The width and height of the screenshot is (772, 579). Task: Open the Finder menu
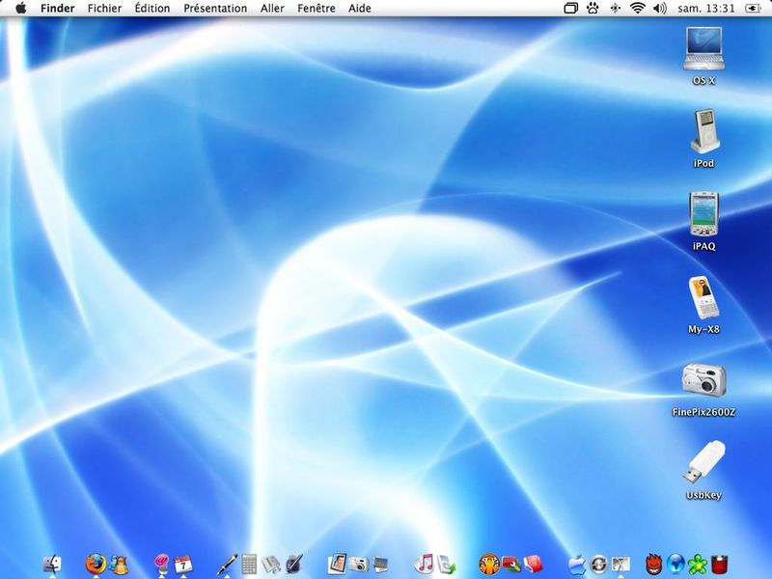tap(58, 9)
